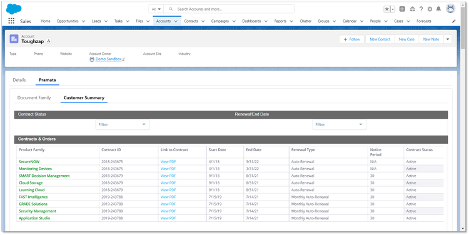Click the New Note button
The width and height of the screenshot is (469, 235).
431,39
